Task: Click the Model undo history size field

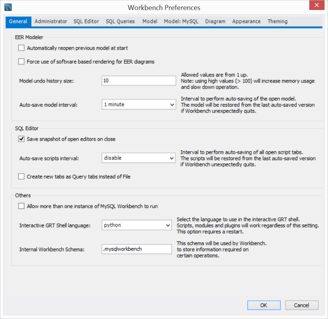Action: [x=139, y=81]
